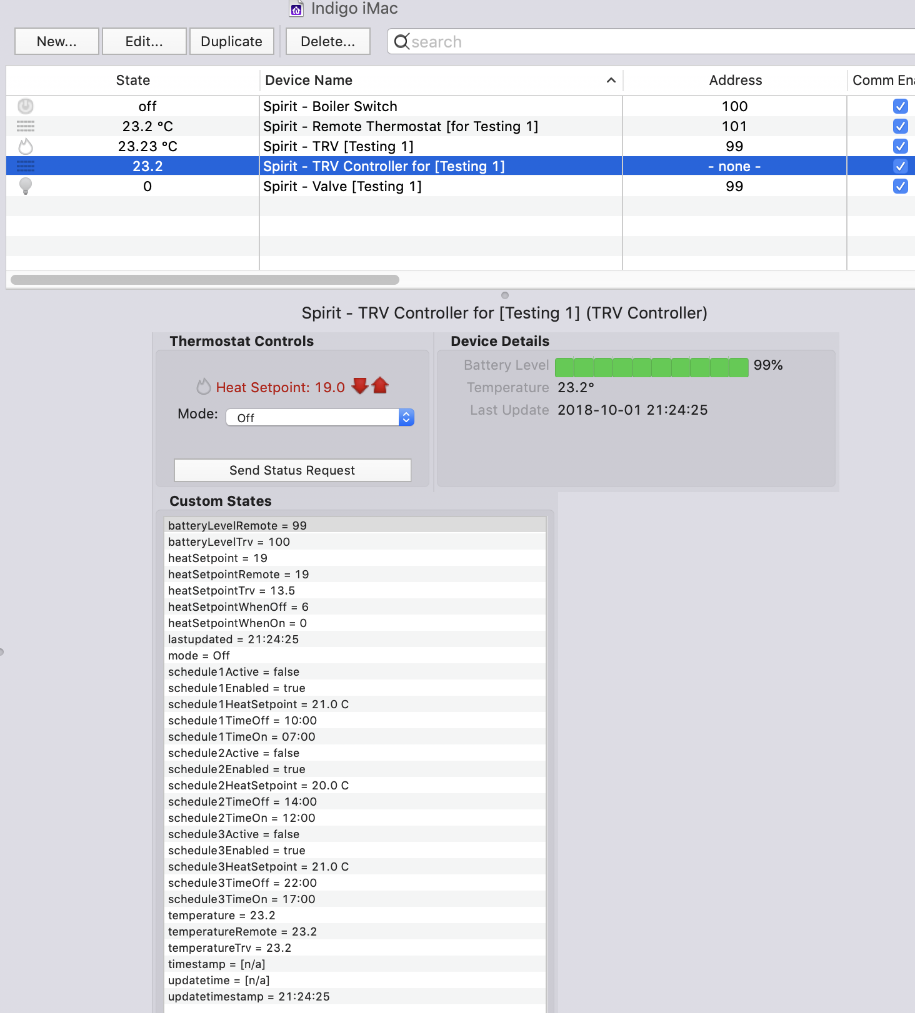Click the green battery level bar

[x=652, y=367]
